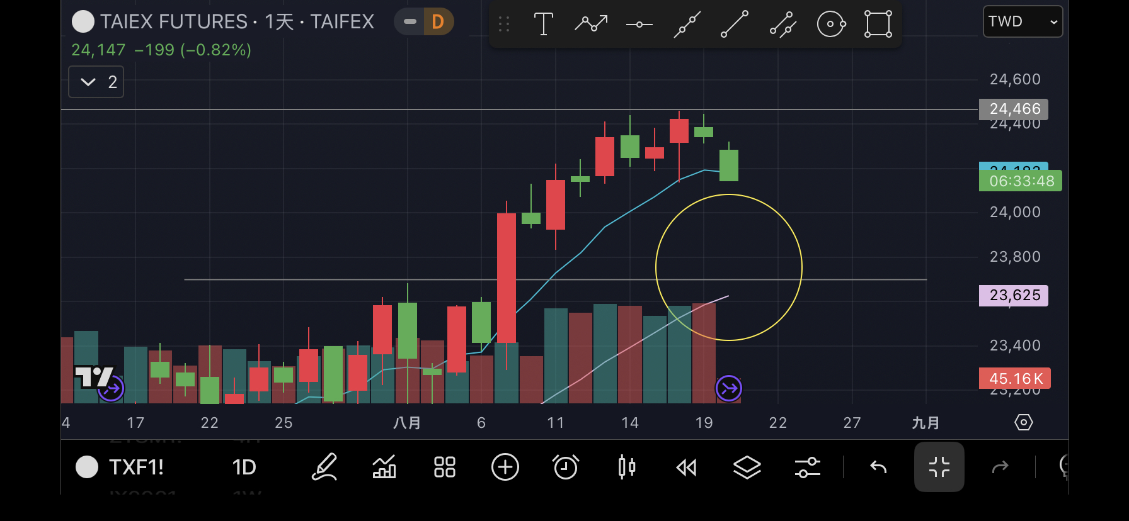1129x521 pixels.
Task: Click the 24,466 price label on the axis
Action: coord(1014,109)
